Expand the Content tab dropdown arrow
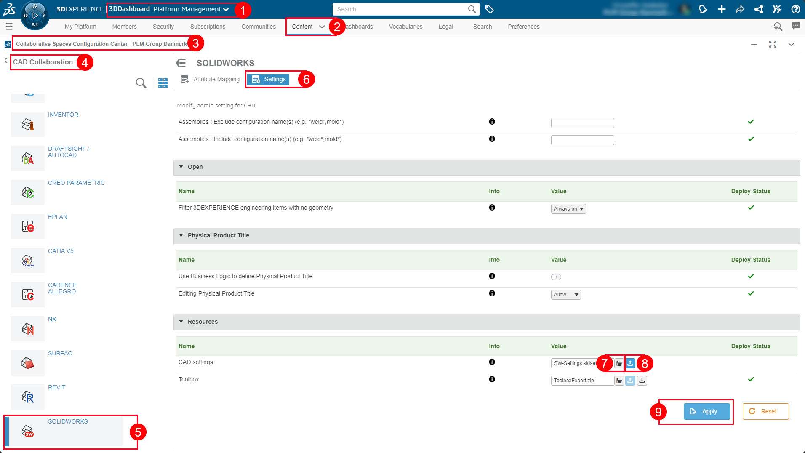Image resolution: width=805 pixels, height=453 pixels. [322, 27]
